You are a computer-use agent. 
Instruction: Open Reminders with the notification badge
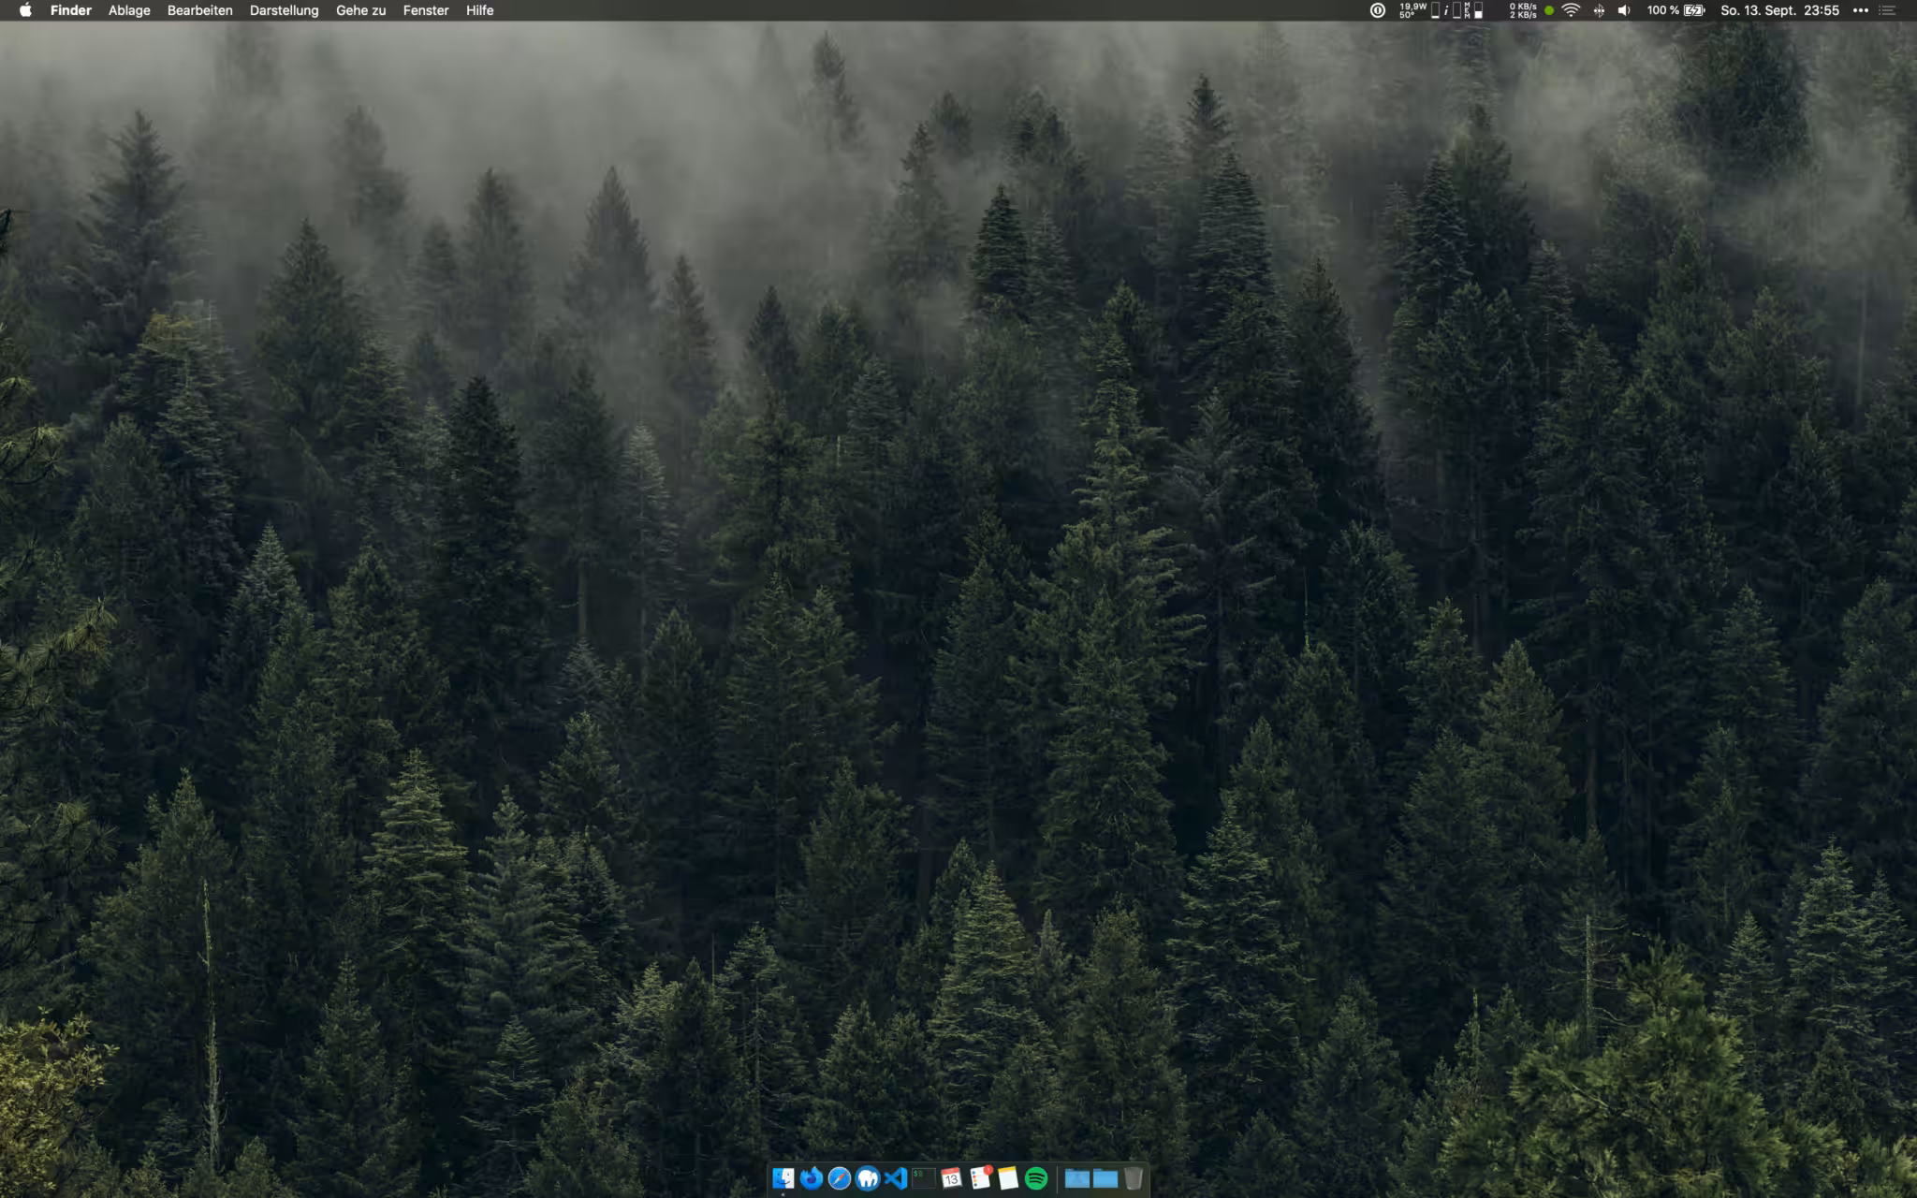tap(980, 1178)
